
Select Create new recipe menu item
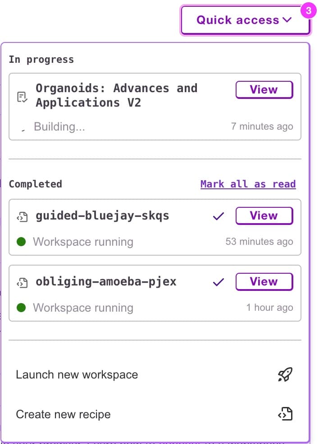63,414
